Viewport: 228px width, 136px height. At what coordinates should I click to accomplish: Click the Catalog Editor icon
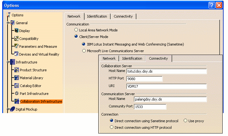point(17,86)
